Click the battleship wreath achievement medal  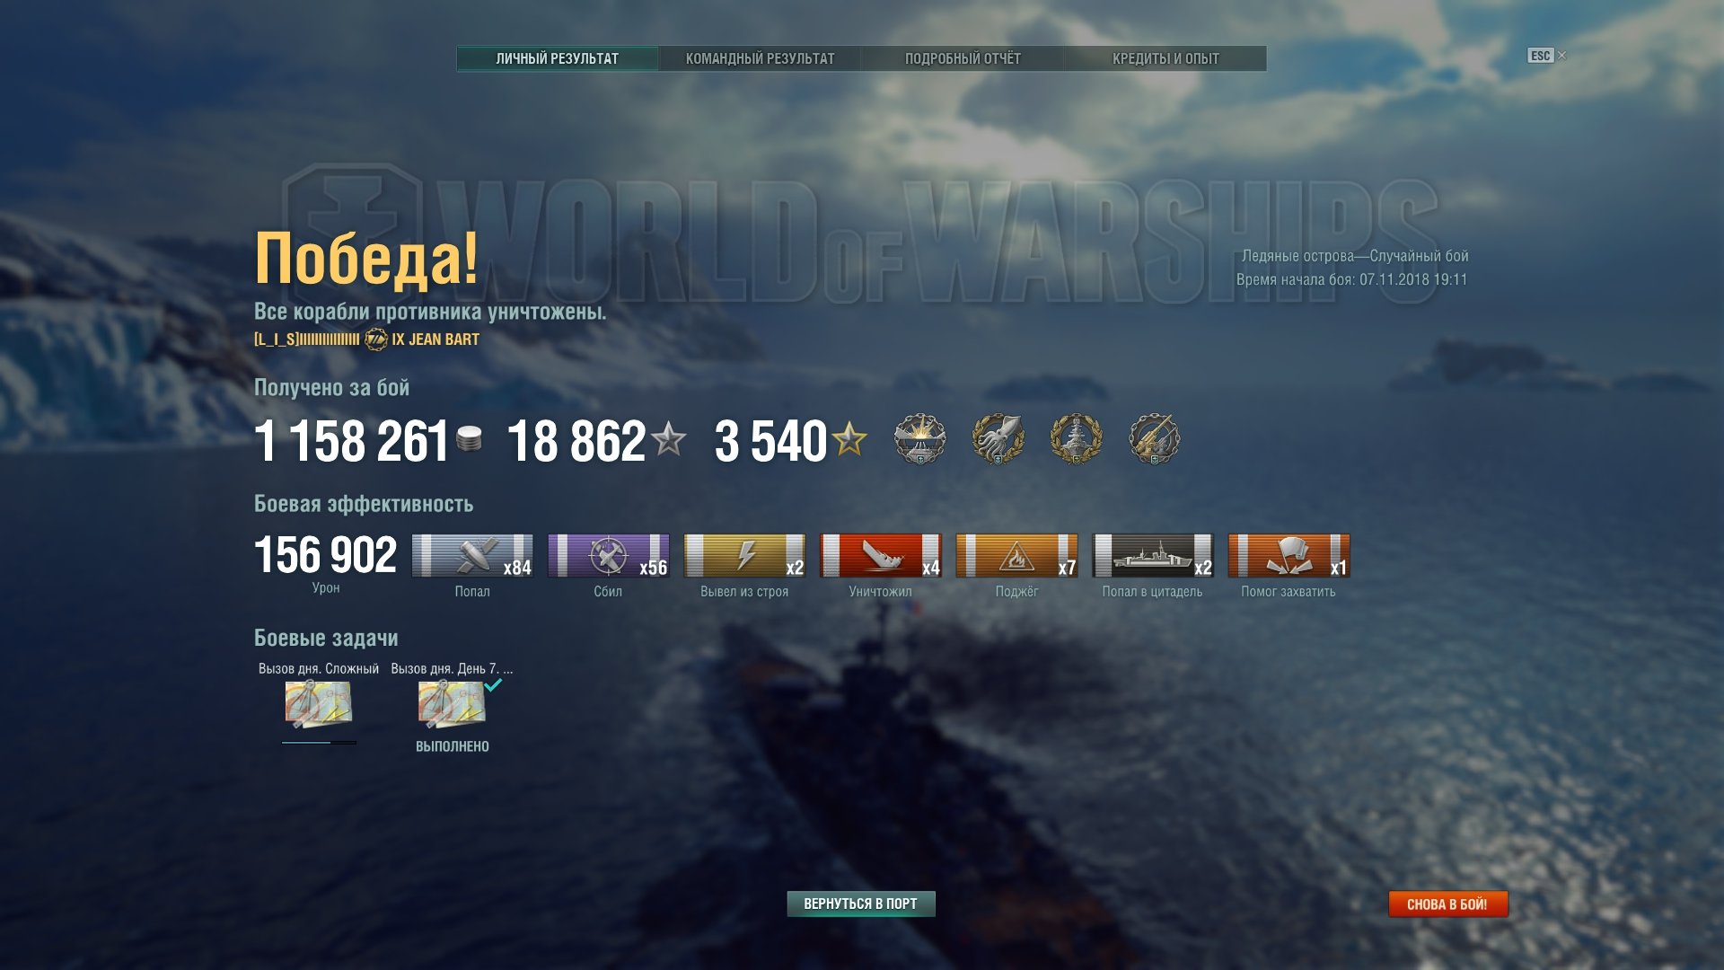tap(1076, 439)
